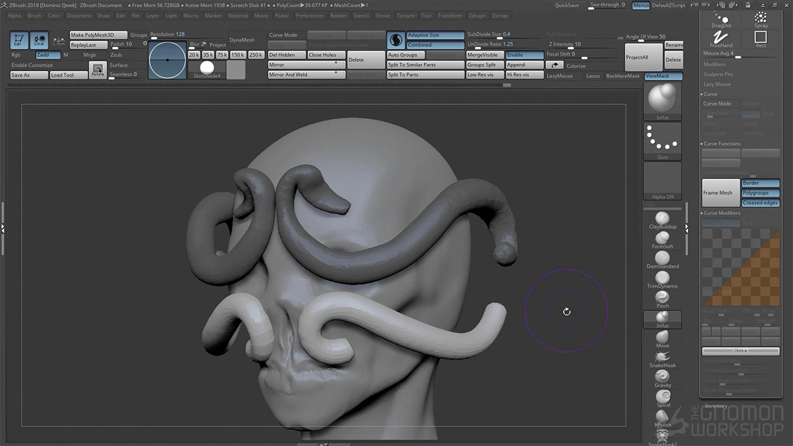This screenshot has width=793, height=446.
Task: Open the Preferences menu
Action: pyautogui.click(x=309, y=15)
